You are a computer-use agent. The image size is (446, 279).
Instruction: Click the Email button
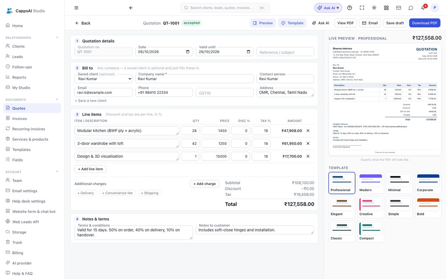[x=370, y=23]
